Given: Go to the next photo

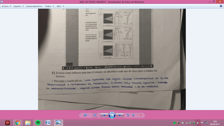Looking at the screenshot, I should pos(120,115).
